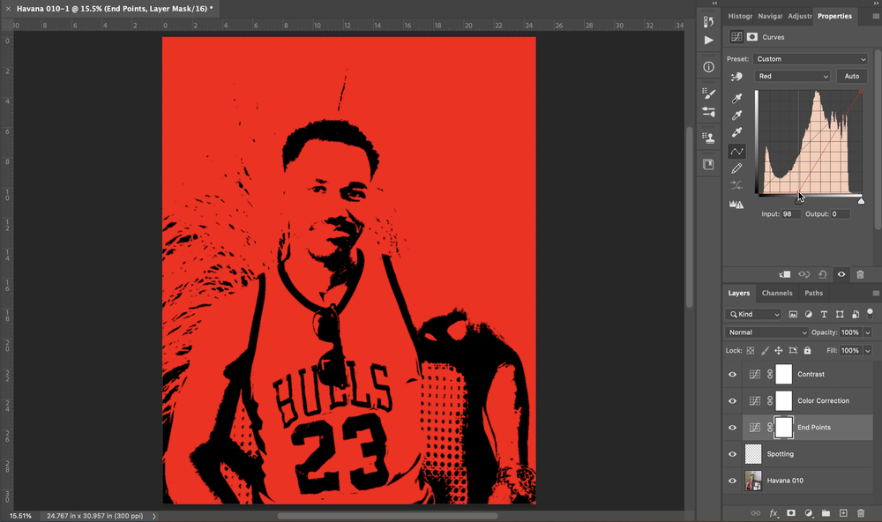Select the Curves adjustment icon in Properties

pos(736,37)
